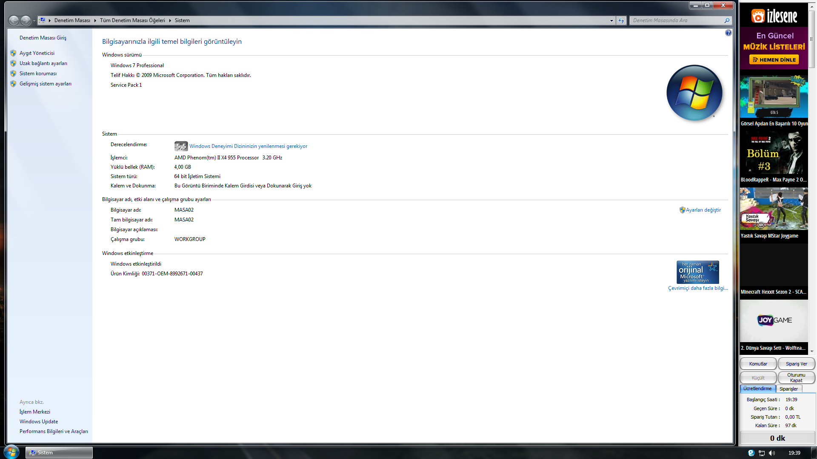Select product ID 00371-OEM-8992671-00437 text
This screenshot has width=817, height=459.
coord(172,274)
